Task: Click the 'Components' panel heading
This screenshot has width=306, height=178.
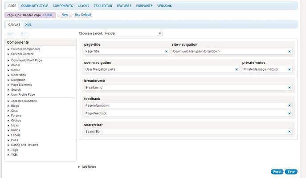Action: click(x=18, y=42)
